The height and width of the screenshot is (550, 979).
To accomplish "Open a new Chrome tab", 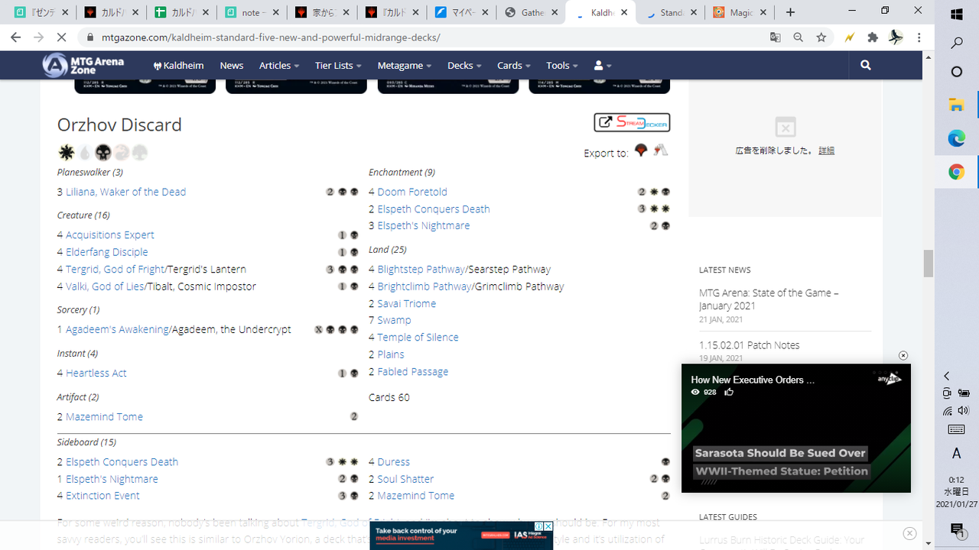I will click(x=790, y=12).
